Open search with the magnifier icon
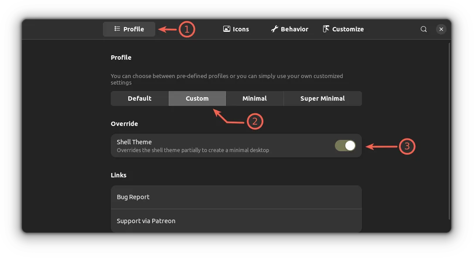Screen dimensions: 474x258 tap(423, 29)
